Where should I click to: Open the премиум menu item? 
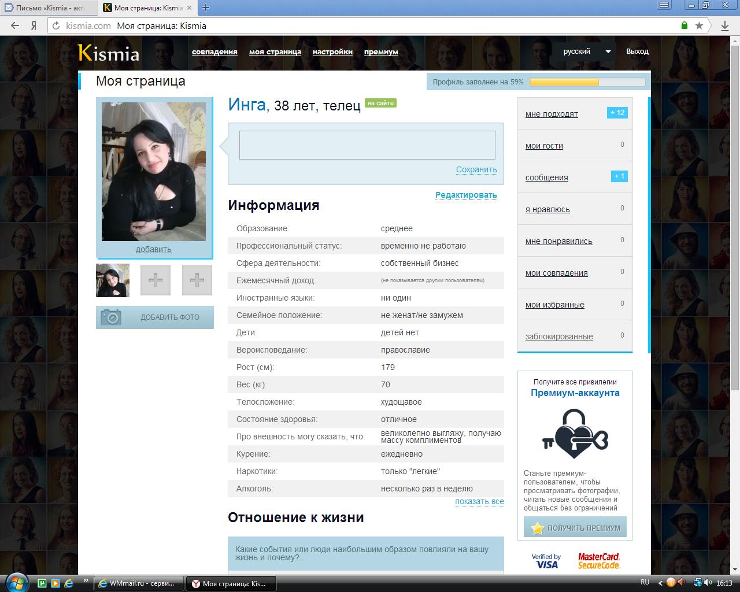tap(381, 51)
